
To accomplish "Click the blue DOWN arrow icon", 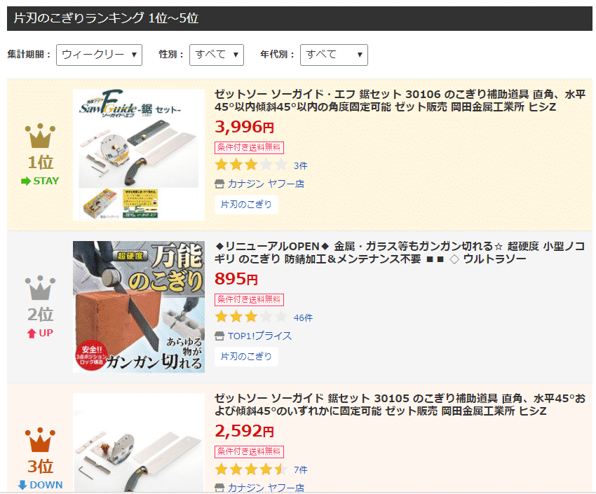I will [x=22, y=485].
